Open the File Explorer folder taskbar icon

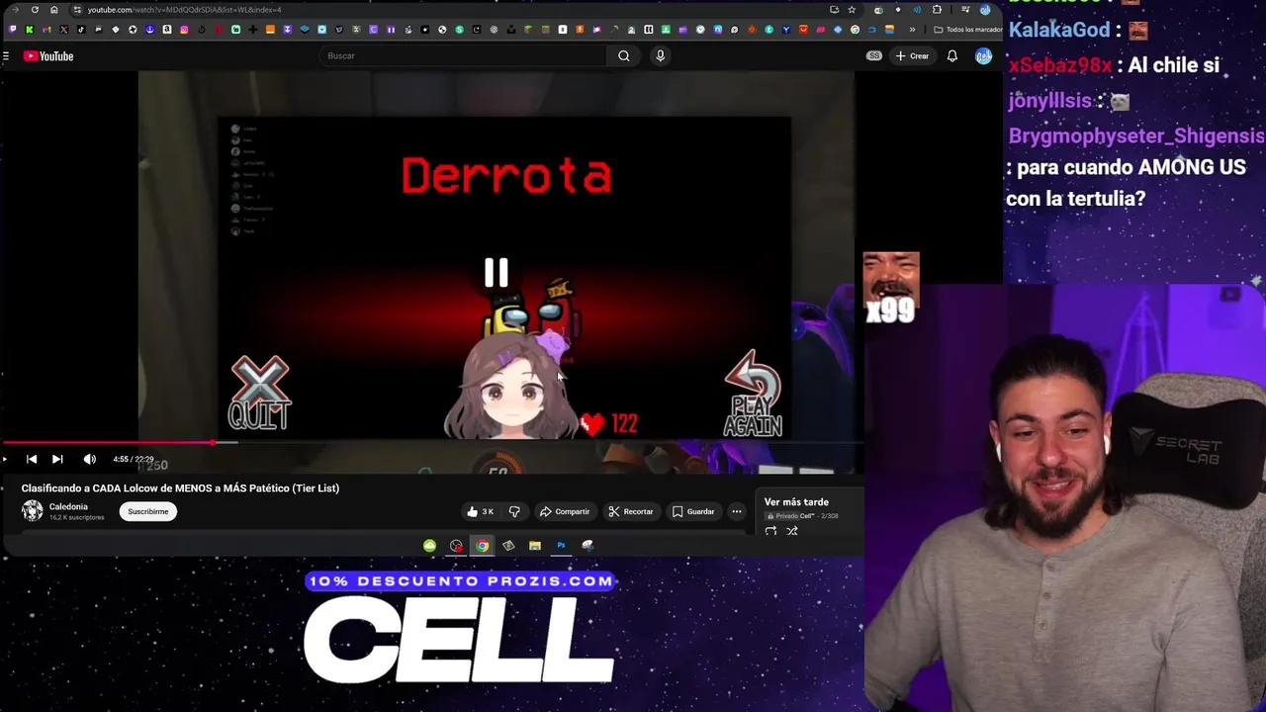pos(535,546)
